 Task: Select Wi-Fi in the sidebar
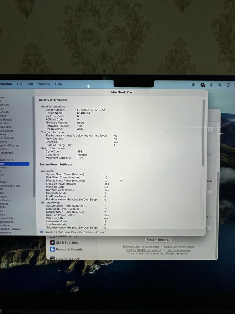(2, 211)
